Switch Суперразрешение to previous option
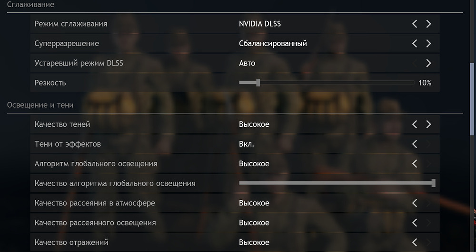The width and height of the screenshot is (476, 252). pyautogui.click(x=415, y=44)
